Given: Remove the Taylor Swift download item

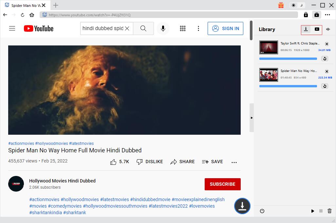Looking at the screenshot, I should (327, 44).
